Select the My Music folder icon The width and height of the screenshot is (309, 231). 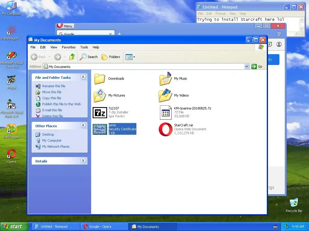click(x=165, y=79)
